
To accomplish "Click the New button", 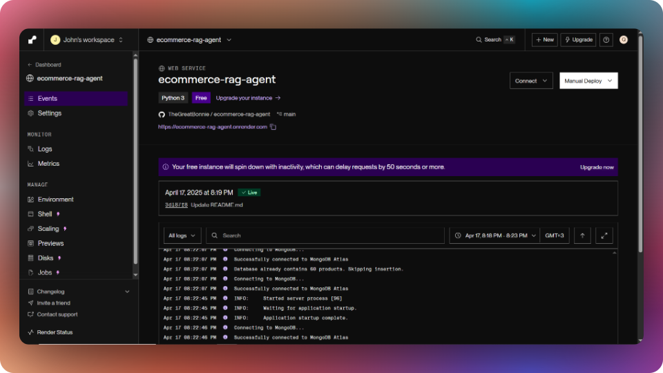I will pos(545,40).
